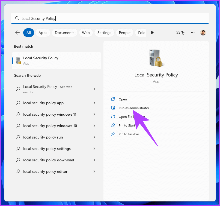Click the Open action icon
The height and width of the screenshot is (206, 220).
[113, 99]
